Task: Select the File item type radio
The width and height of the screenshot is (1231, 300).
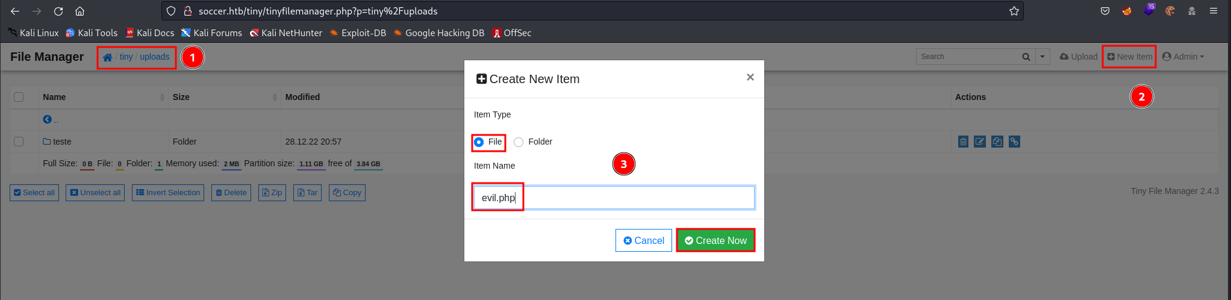Action: pos(479,142)
